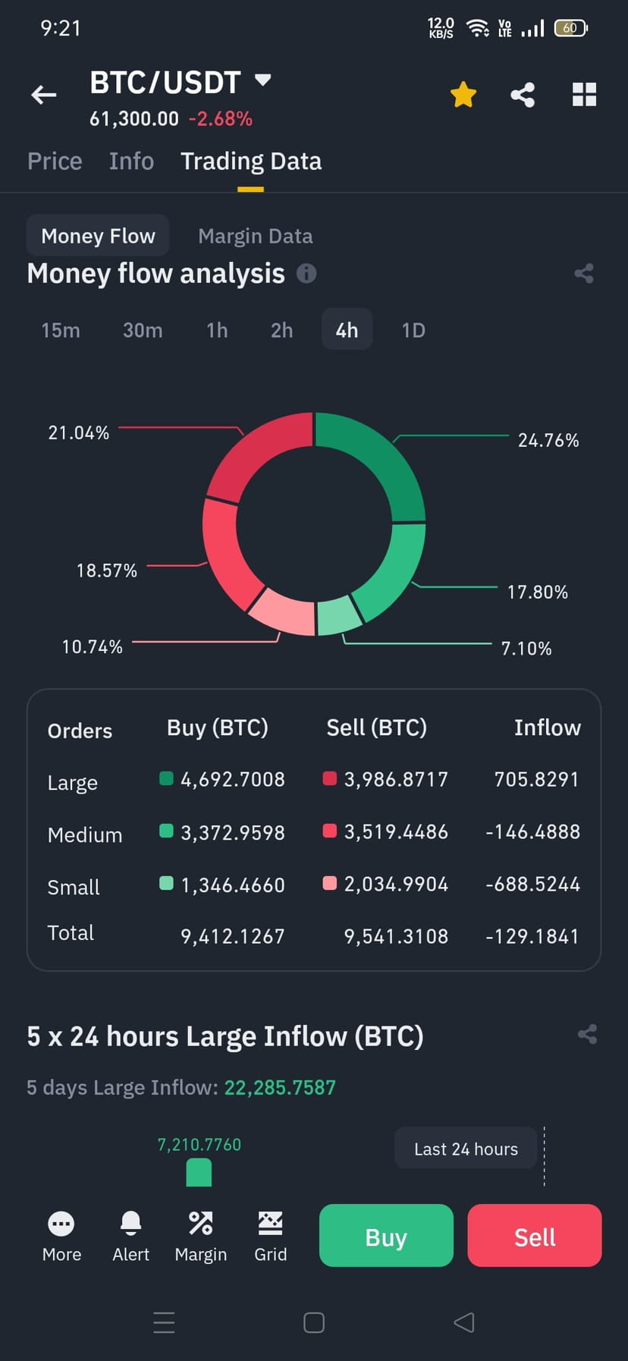Open the grid layout icon top right
The height and width of the screenshot is (1361, 628).
pos(583,94)
